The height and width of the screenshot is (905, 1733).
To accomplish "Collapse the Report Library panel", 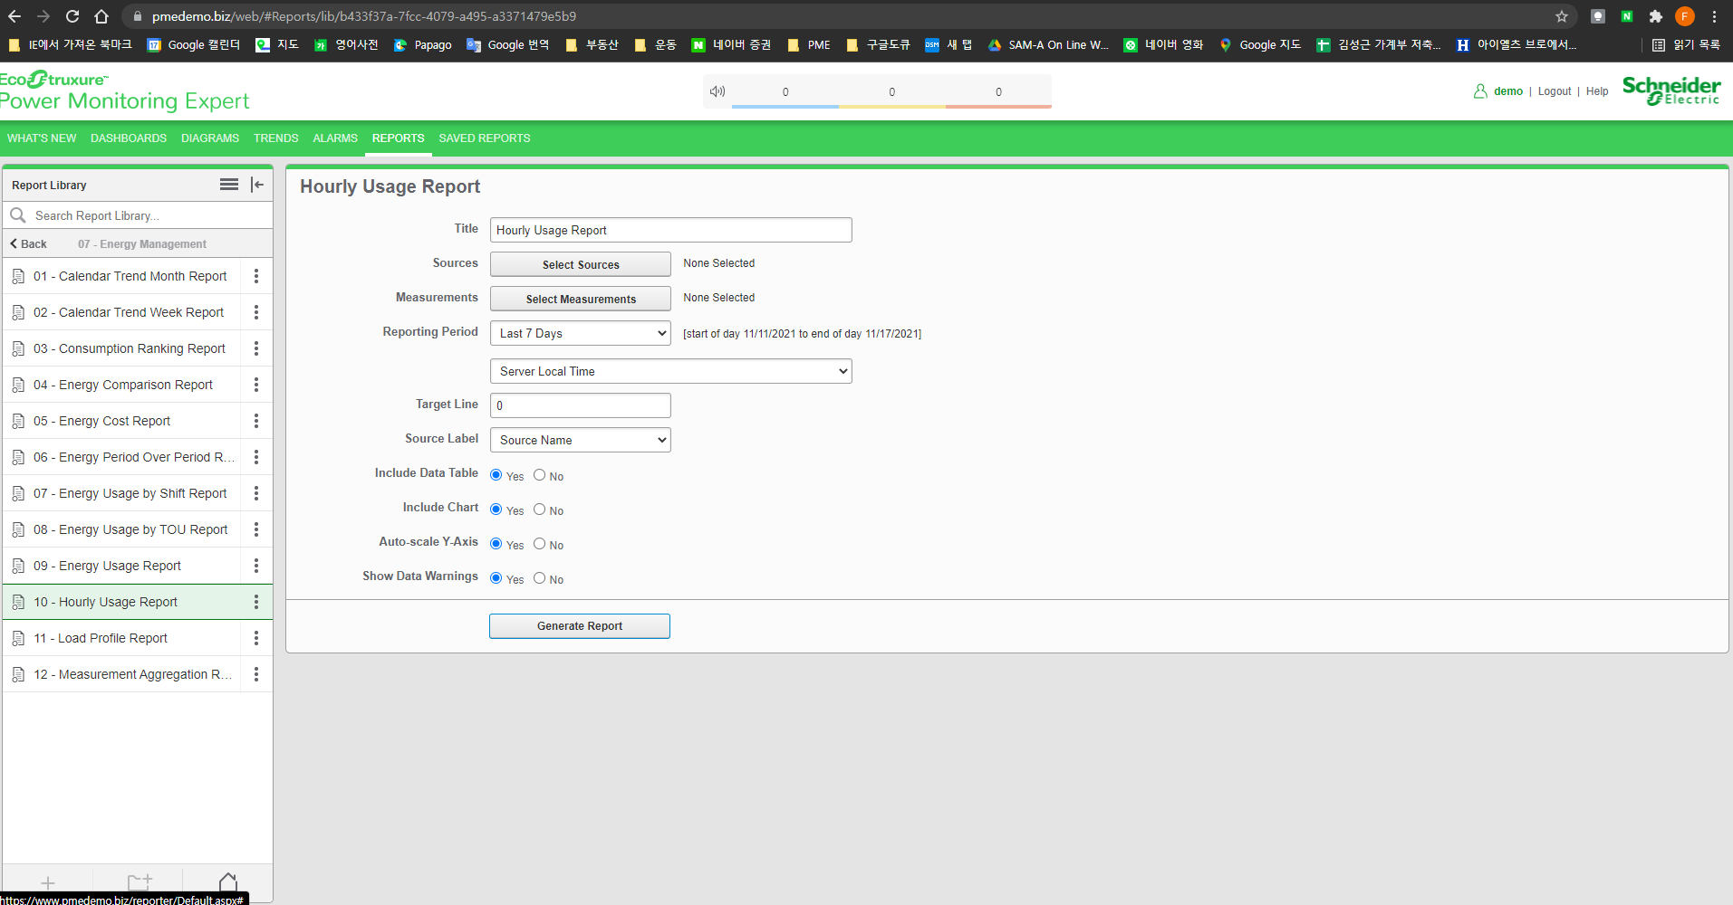I will pos(257,185).
